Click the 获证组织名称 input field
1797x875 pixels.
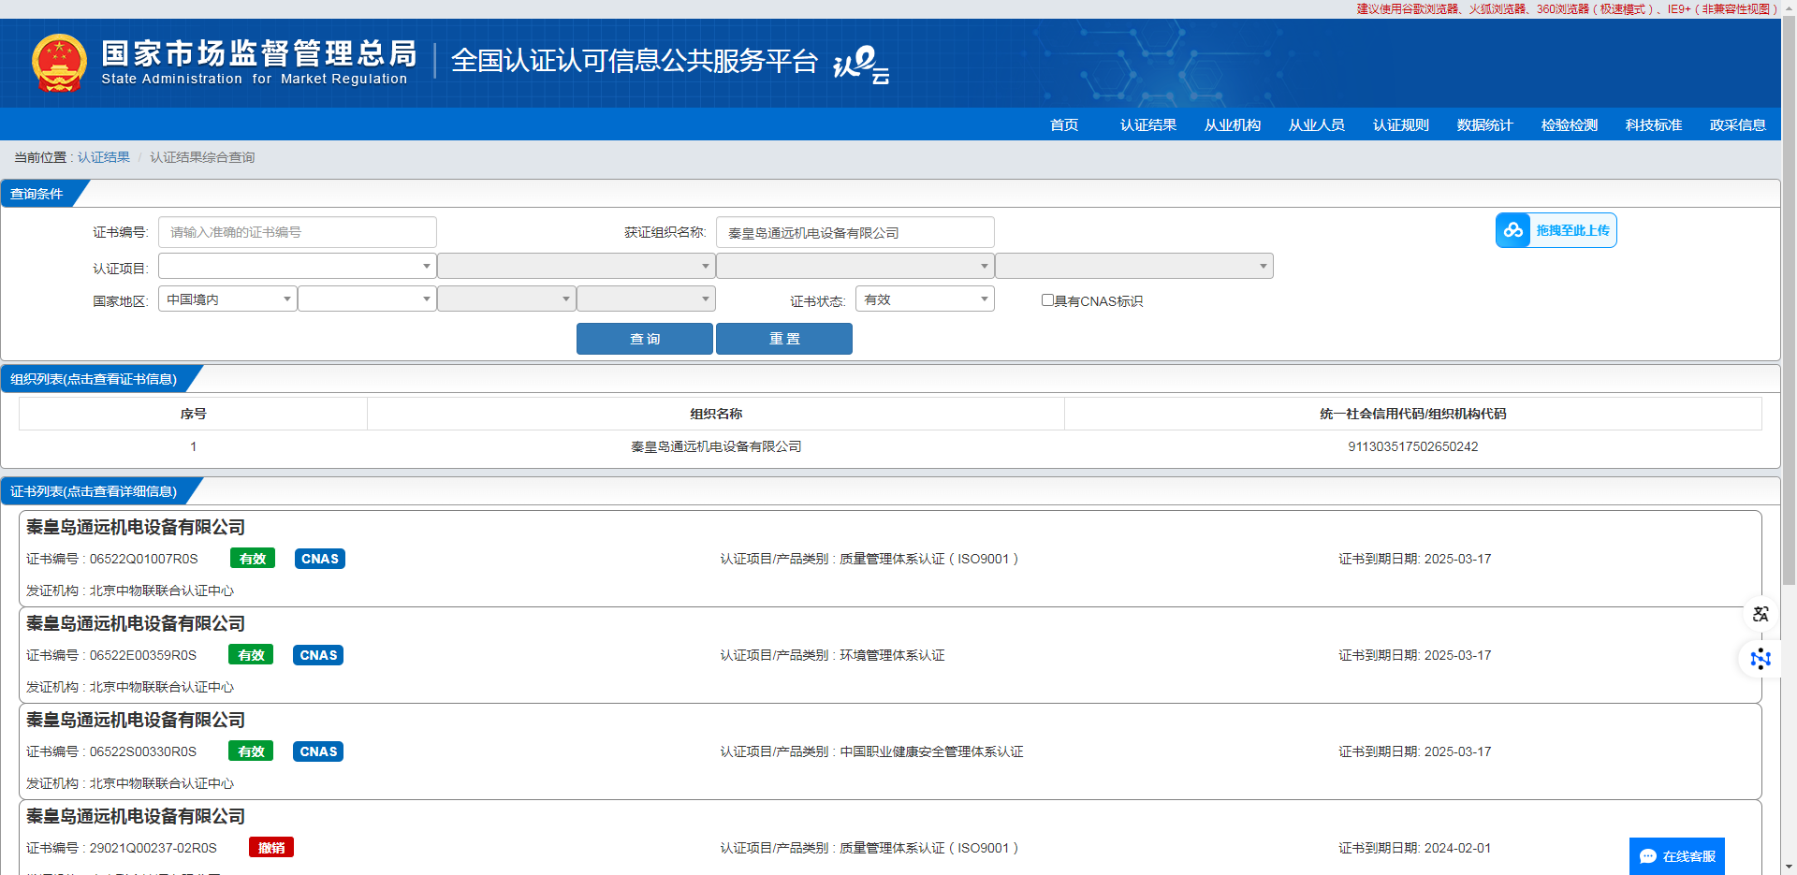click(855, 232)
